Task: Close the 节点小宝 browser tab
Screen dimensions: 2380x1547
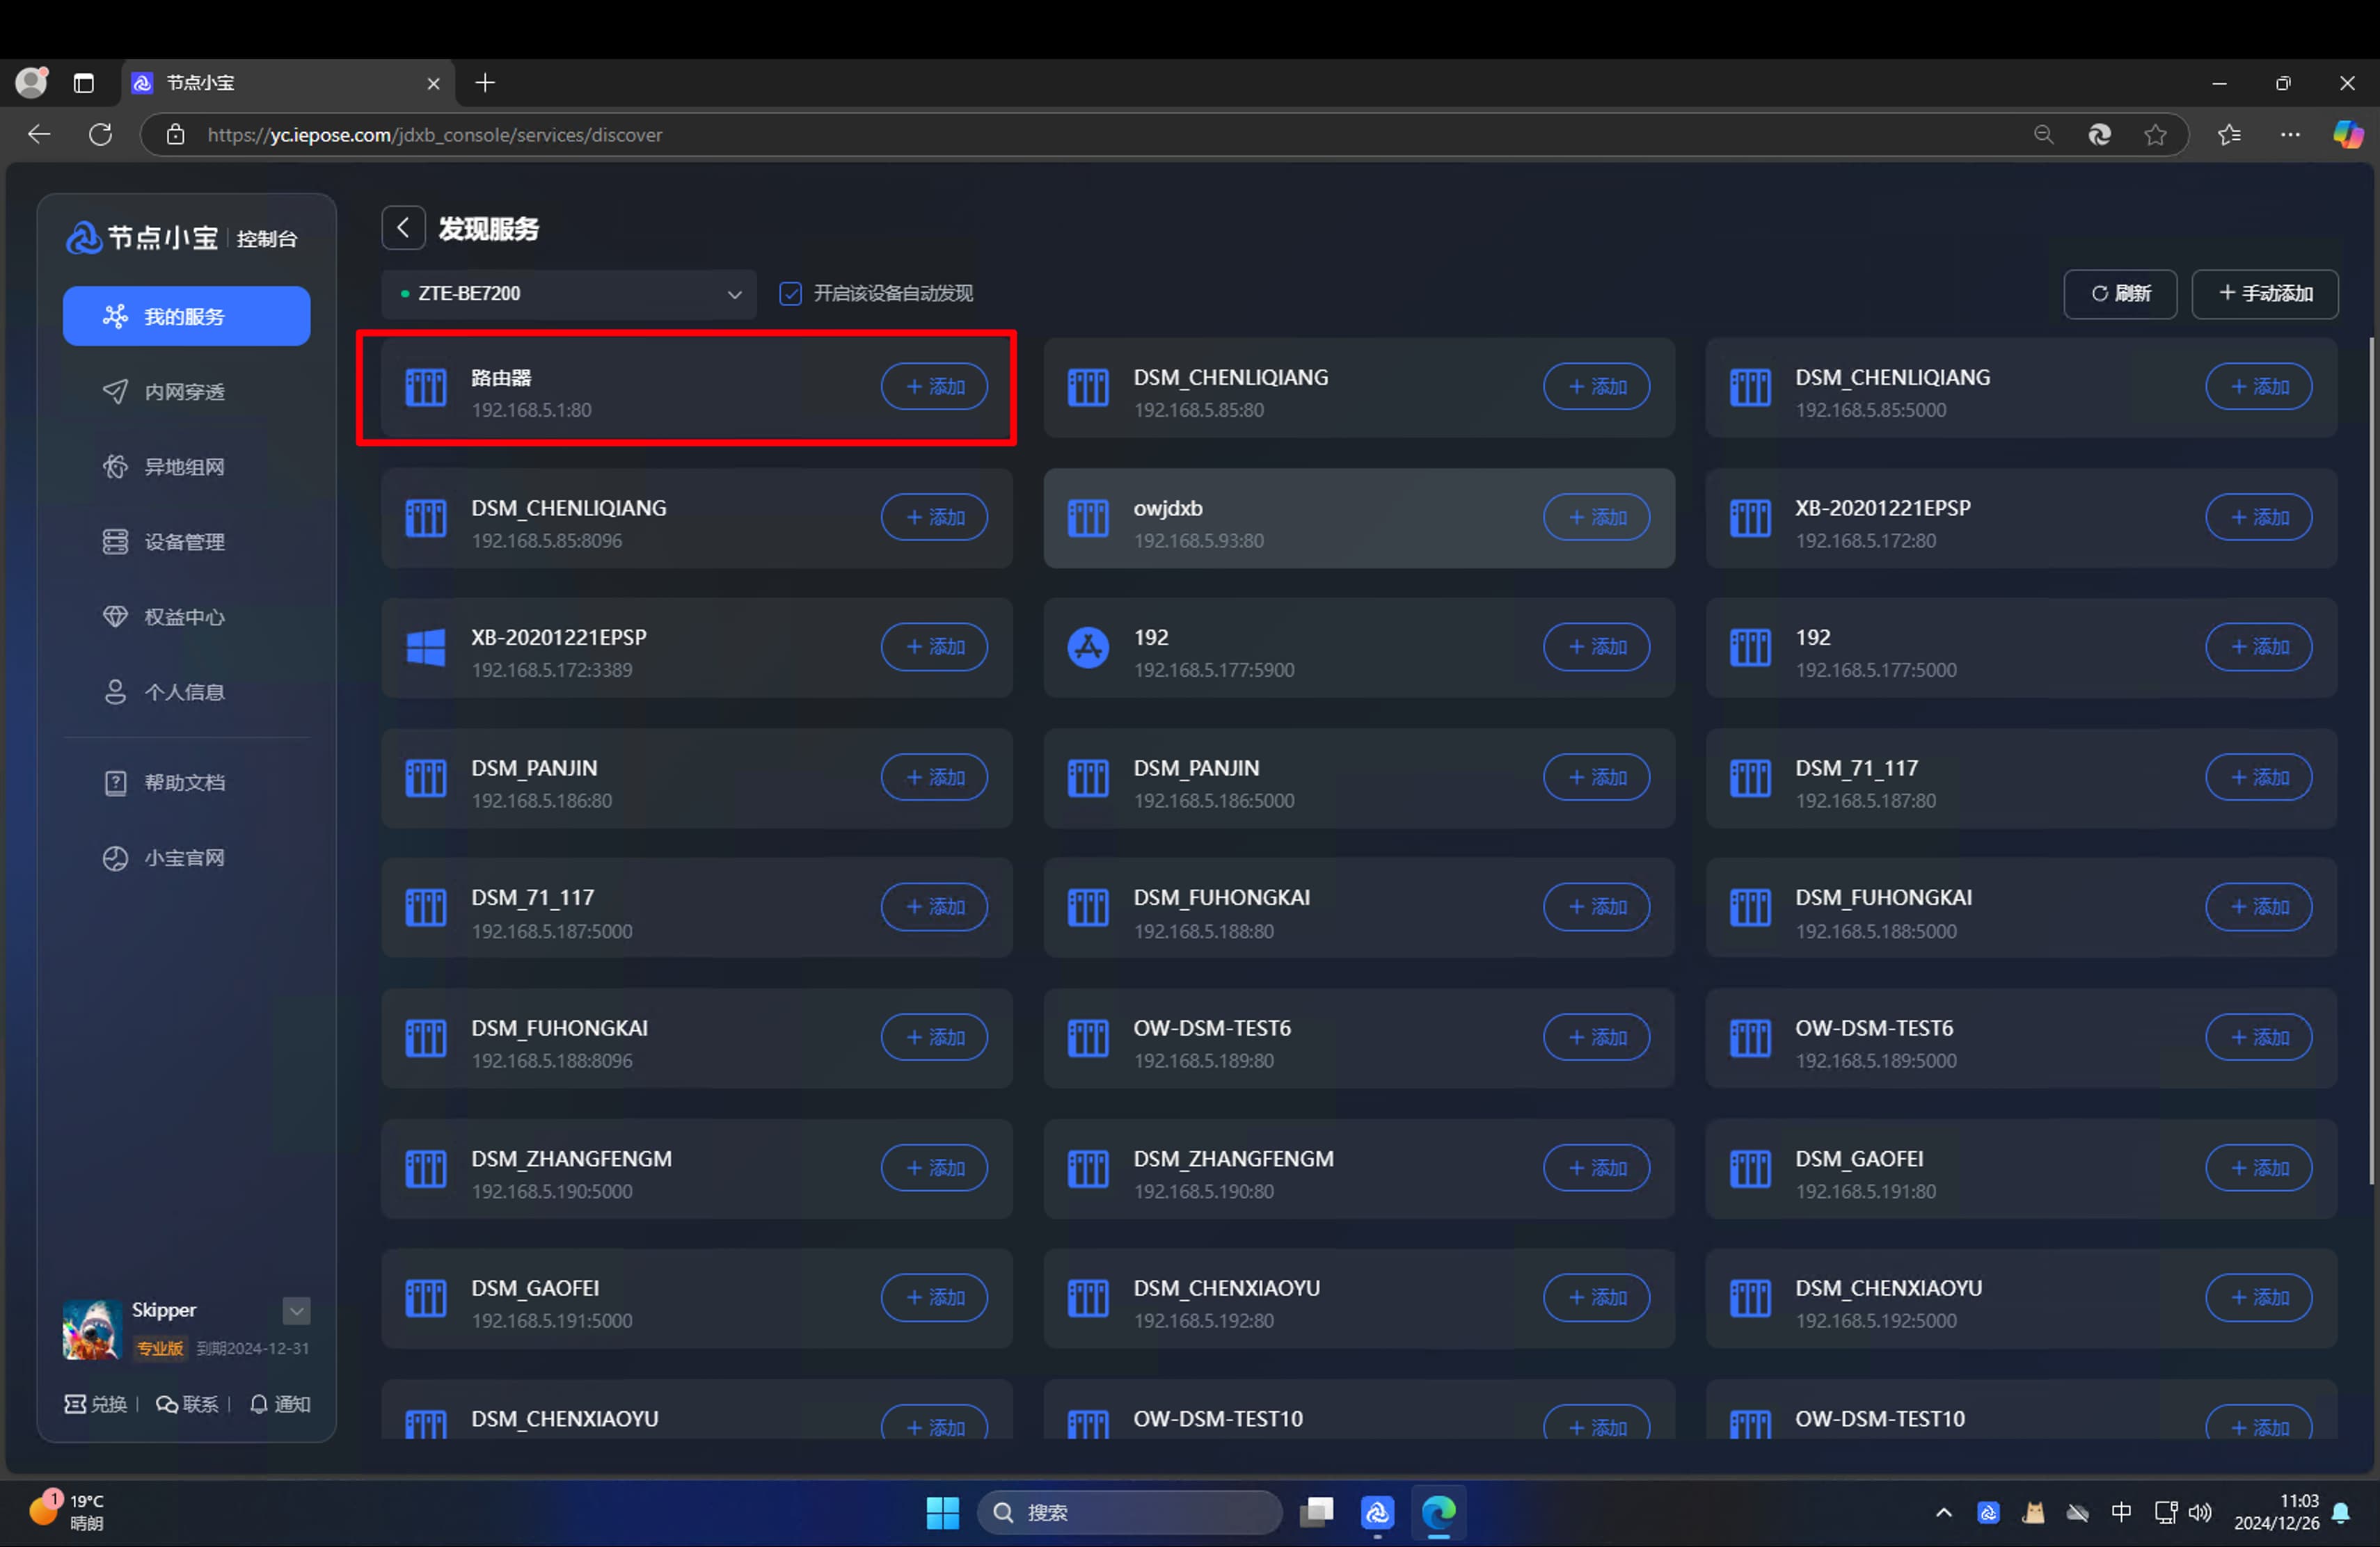Action: (433, 84)
